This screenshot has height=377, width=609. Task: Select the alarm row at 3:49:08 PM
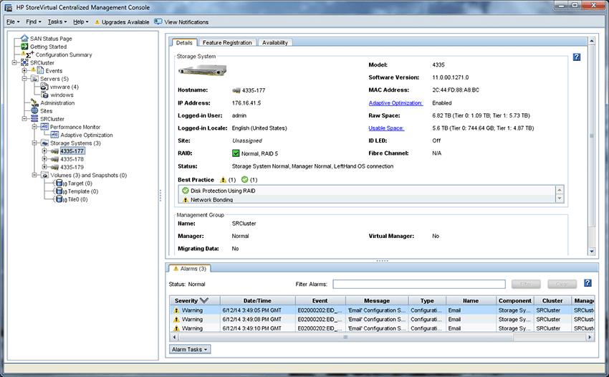tap(382, 319)
